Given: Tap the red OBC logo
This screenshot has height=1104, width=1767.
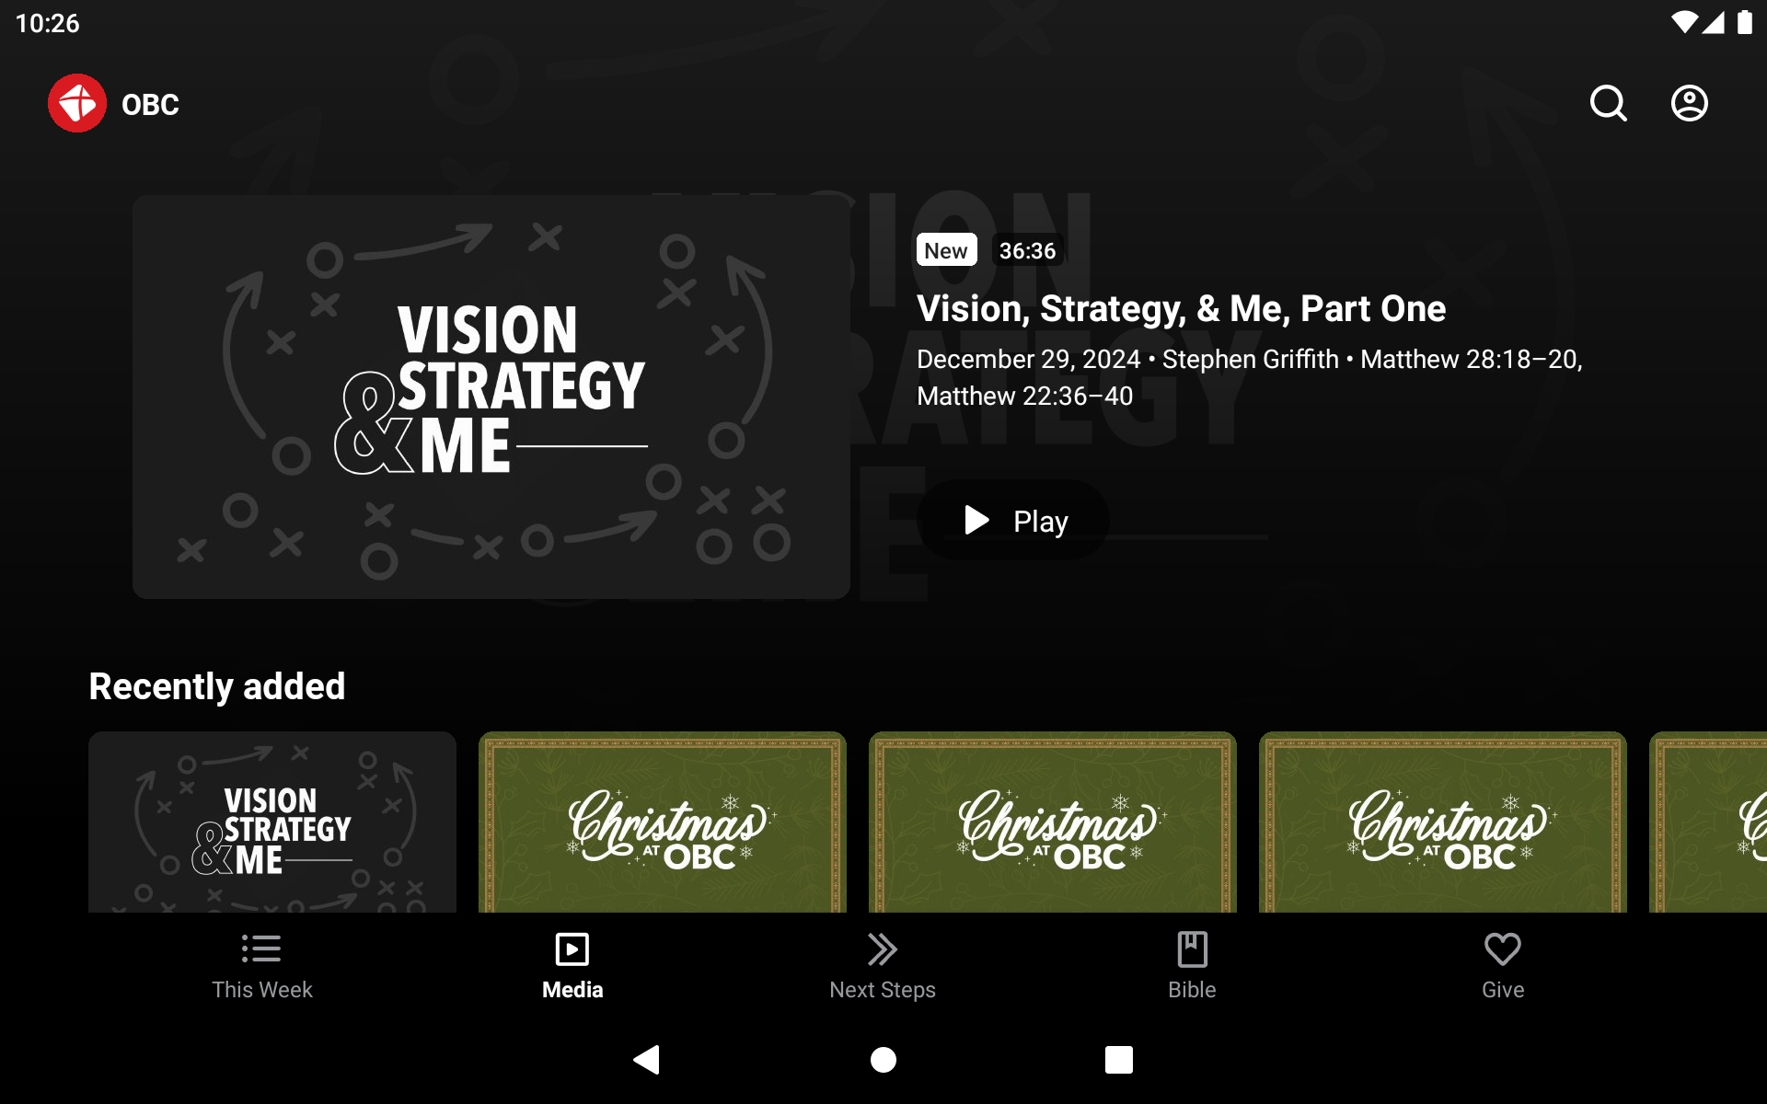Looking at the screenshot, I should click(77, 103).
